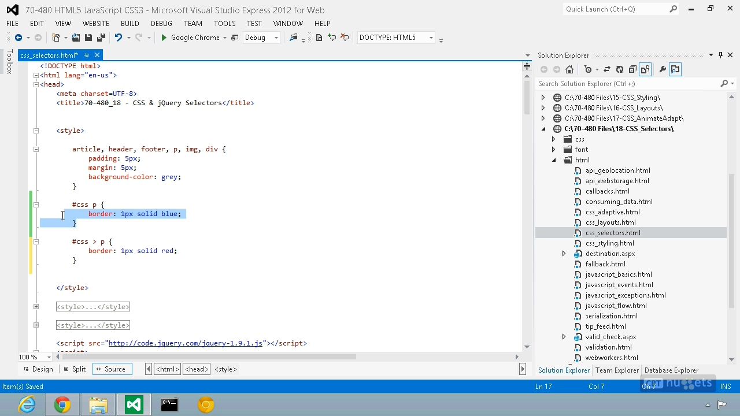Screen dimensions: 740x416
Task: Toggle auto-hide pin of Solution Explorer
Action: tap(720, 55)
